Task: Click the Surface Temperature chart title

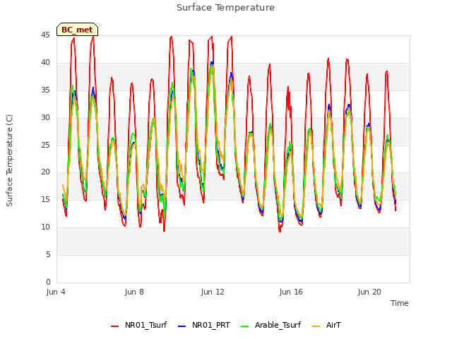Action: coord(225,8)
